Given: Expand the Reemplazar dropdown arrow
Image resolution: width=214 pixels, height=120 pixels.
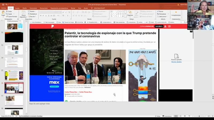Looking at the screenshot, I should pos(168,14).
